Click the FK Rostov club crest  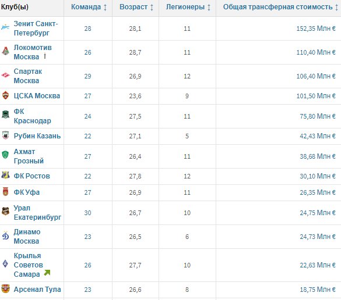5,175
